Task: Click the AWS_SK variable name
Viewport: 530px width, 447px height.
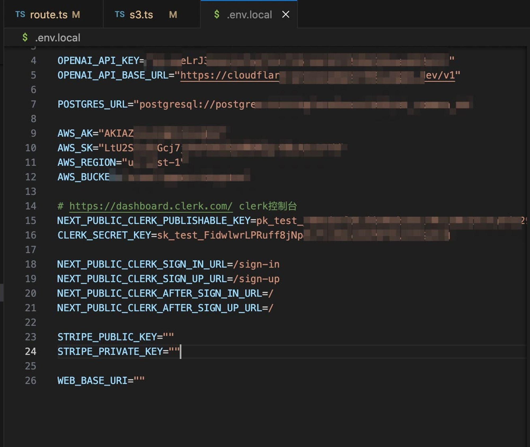Action: coord(75,148)
